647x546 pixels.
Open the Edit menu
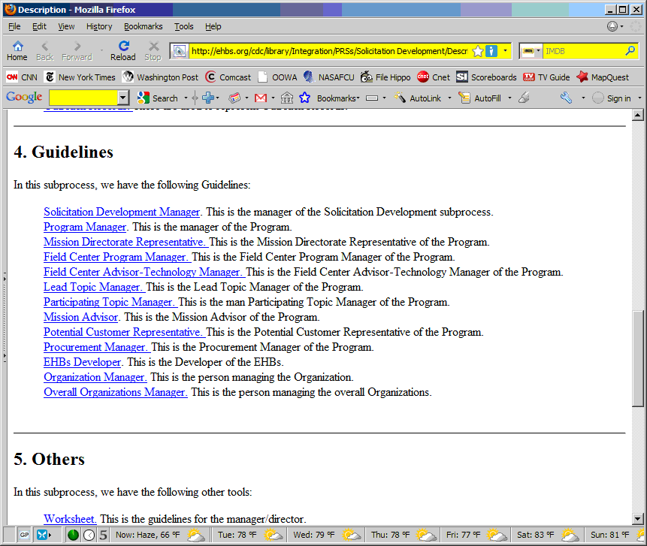point(39,26)
